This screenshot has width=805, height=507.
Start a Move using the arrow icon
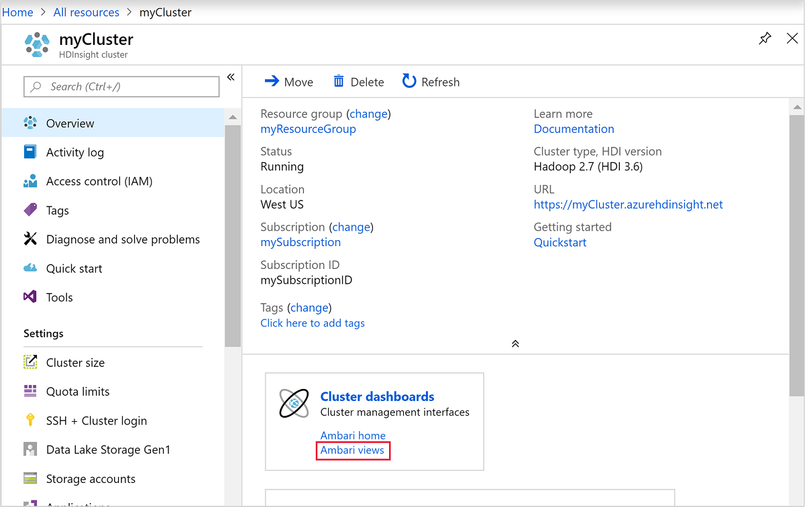pyautogui.click(x=272, y=81)
